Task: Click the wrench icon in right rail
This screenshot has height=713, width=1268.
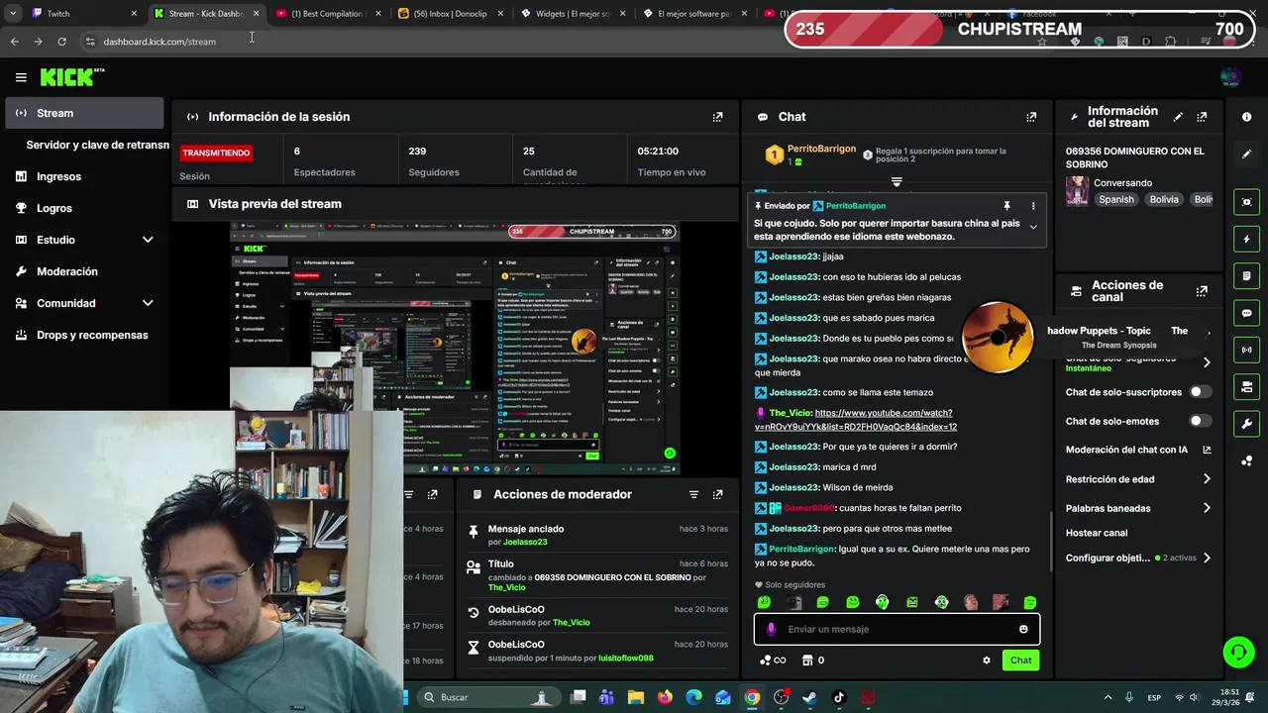Action: (1246, 424)
